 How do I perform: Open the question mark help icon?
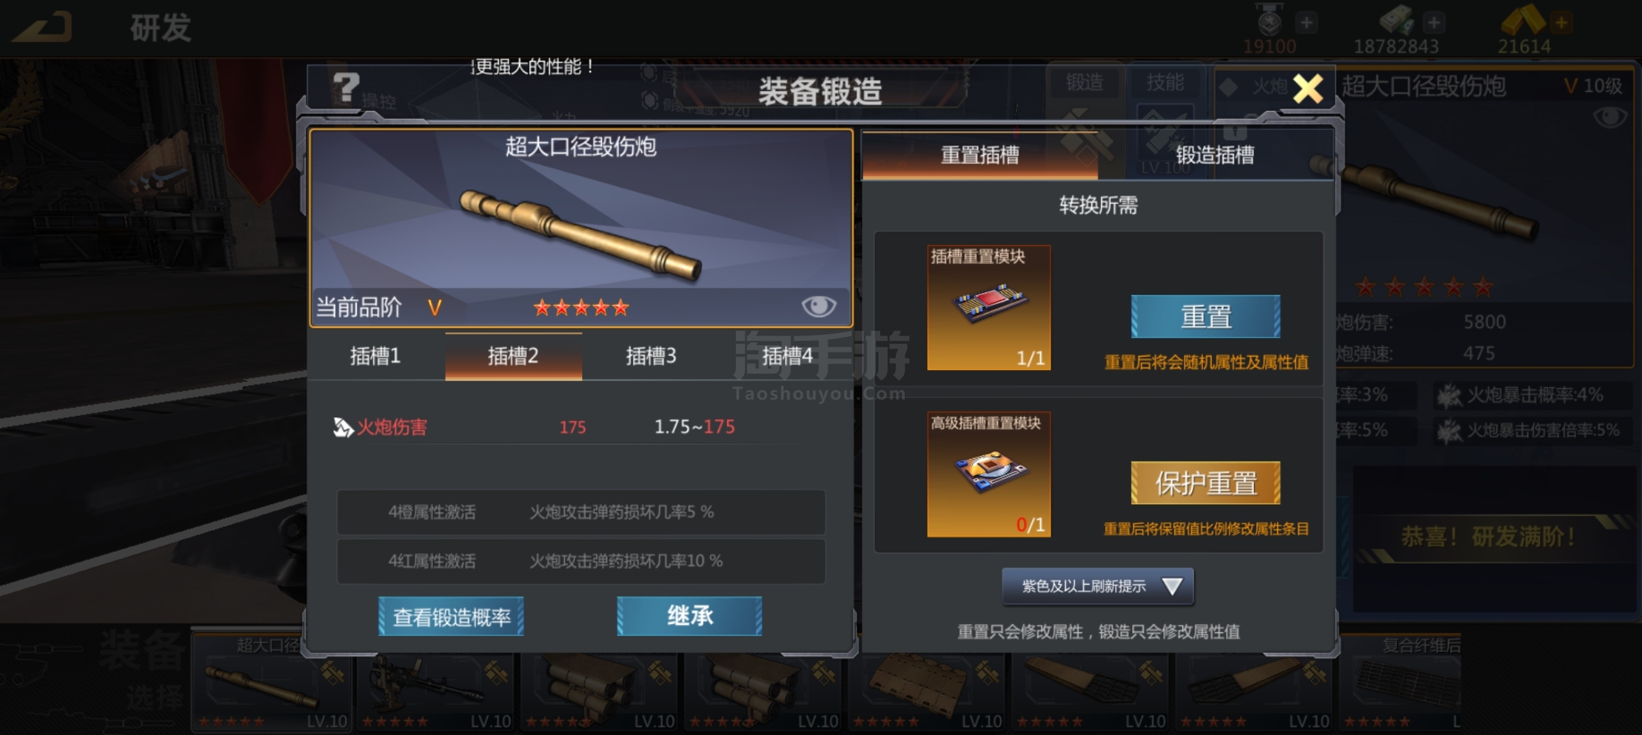click(x=346, y=88)
